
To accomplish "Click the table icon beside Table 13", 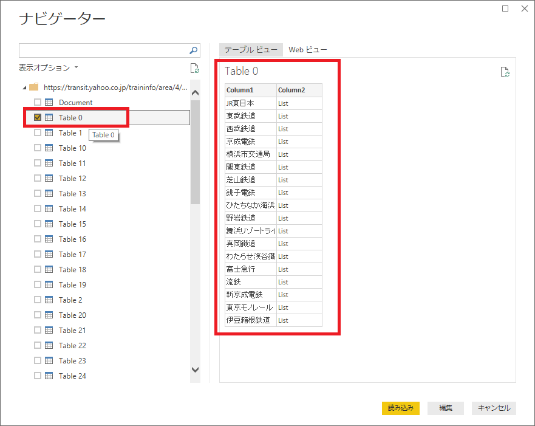I will 49,193.
